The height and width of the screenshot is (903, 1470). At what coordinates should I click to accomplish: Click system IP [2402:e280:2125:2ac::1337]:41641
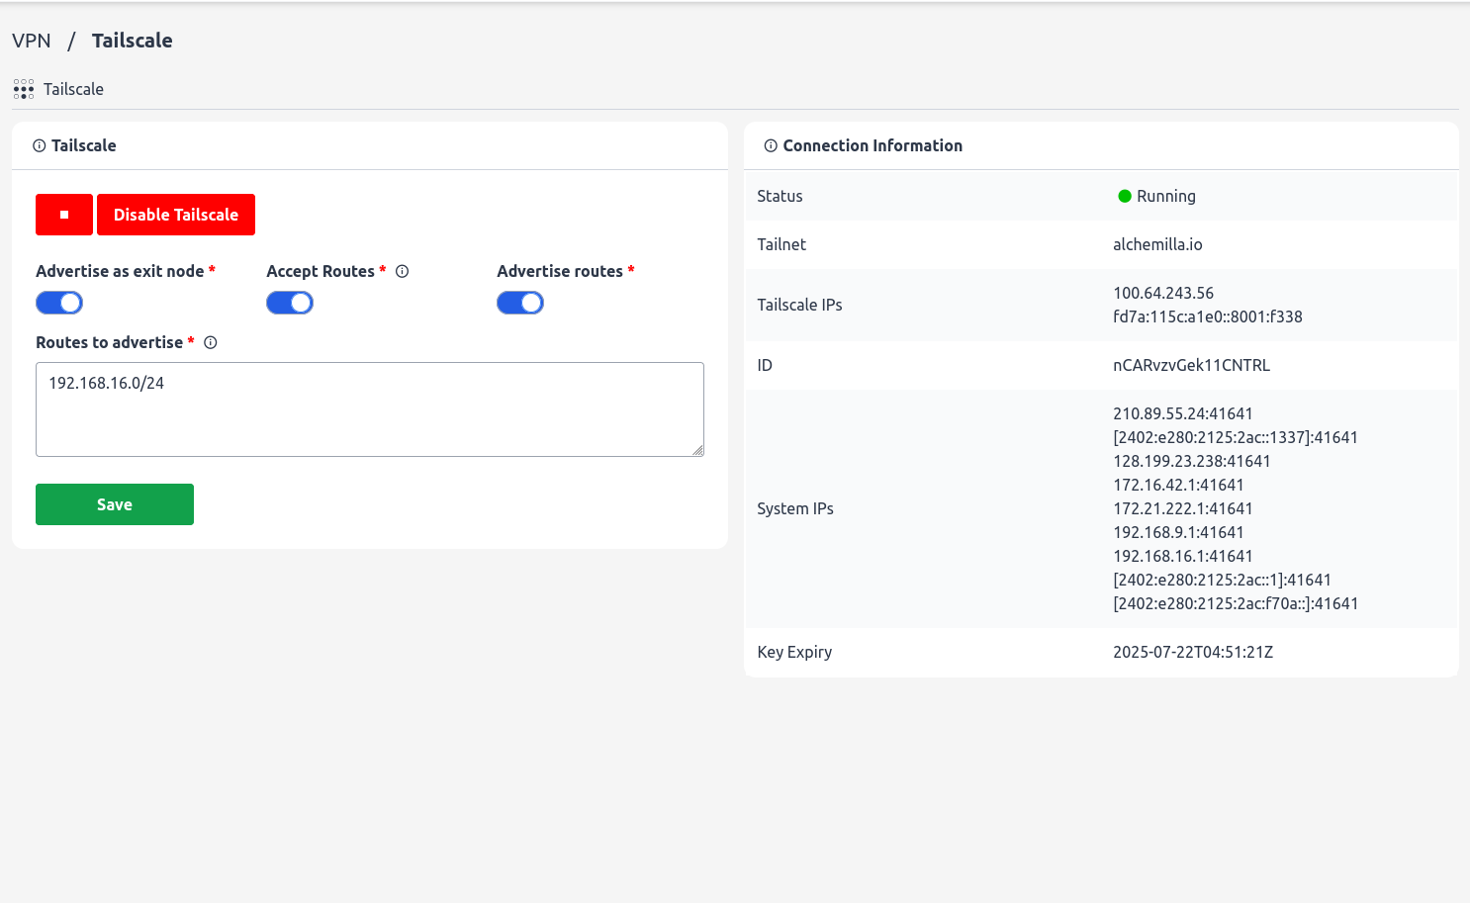[1236, 437]
